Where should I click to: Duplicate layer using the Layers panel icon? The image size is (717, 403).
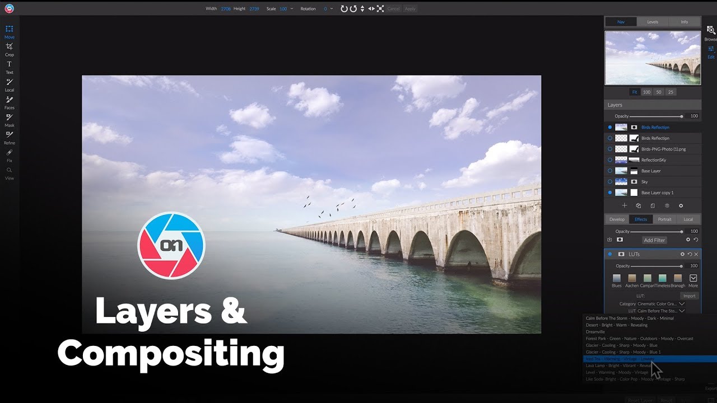639,205
